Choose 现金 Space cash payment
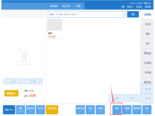 pyautogui.click(x=21, y=110)
